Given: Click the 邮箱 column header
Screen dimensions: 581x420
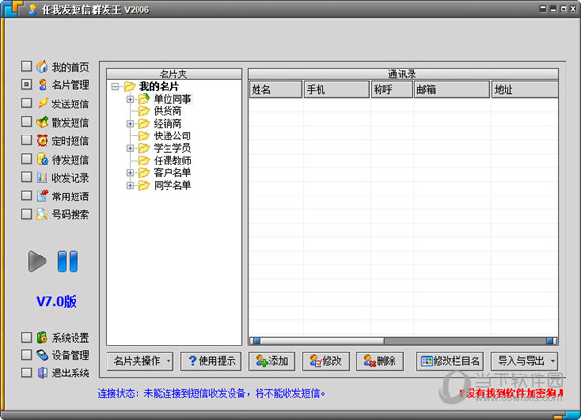Looking at the screenshot, I should coord(451,90).
